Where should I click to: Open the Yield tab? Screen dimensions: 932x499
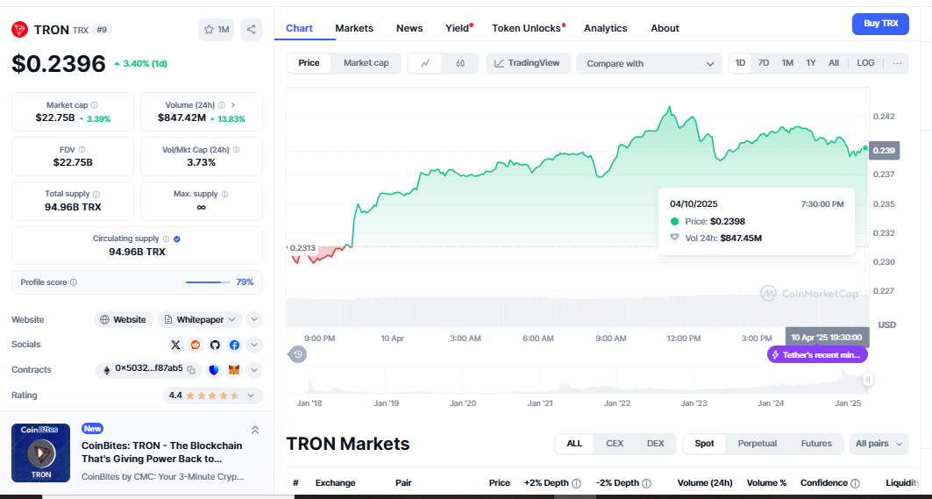coord(459,28)
